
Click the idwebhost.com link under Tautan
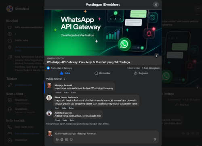23,85
